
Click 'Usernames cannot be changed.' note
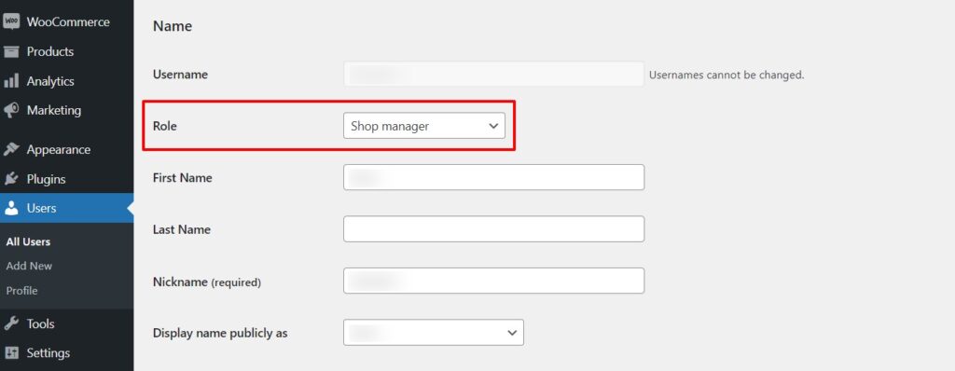click(727, 76)
